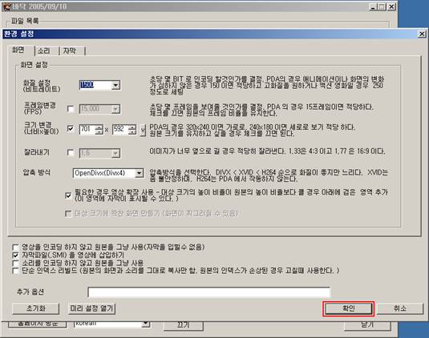Expand the 화질 설정 bitrate dropdown

click(115, 85)
